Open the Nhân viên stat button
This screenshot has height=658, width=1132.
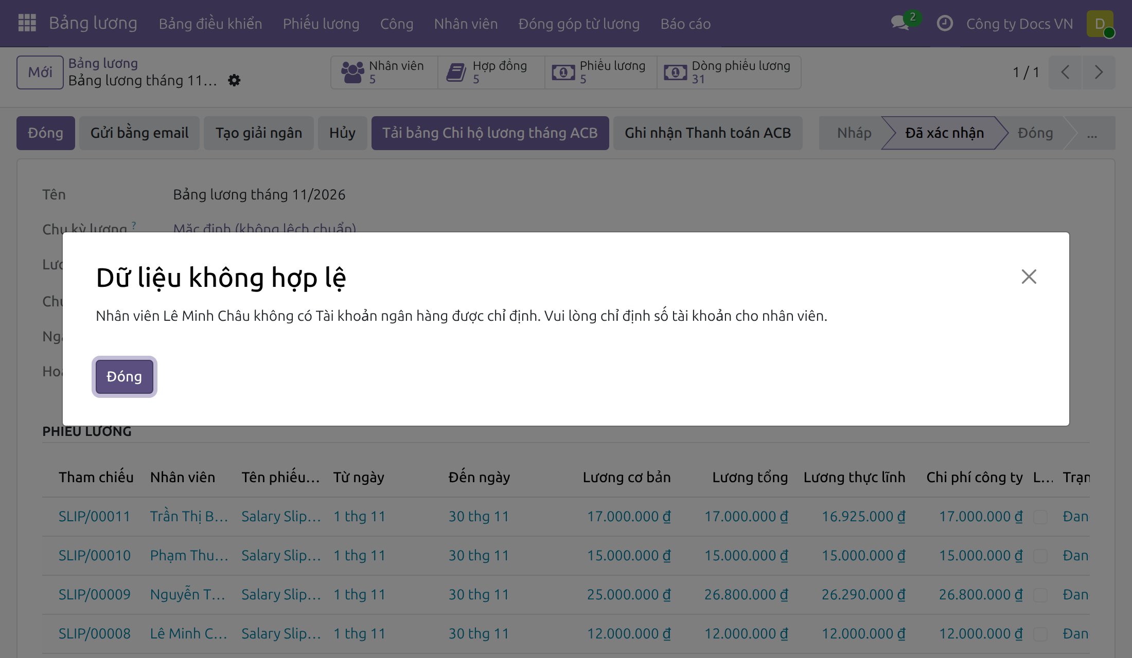[384, 72]
